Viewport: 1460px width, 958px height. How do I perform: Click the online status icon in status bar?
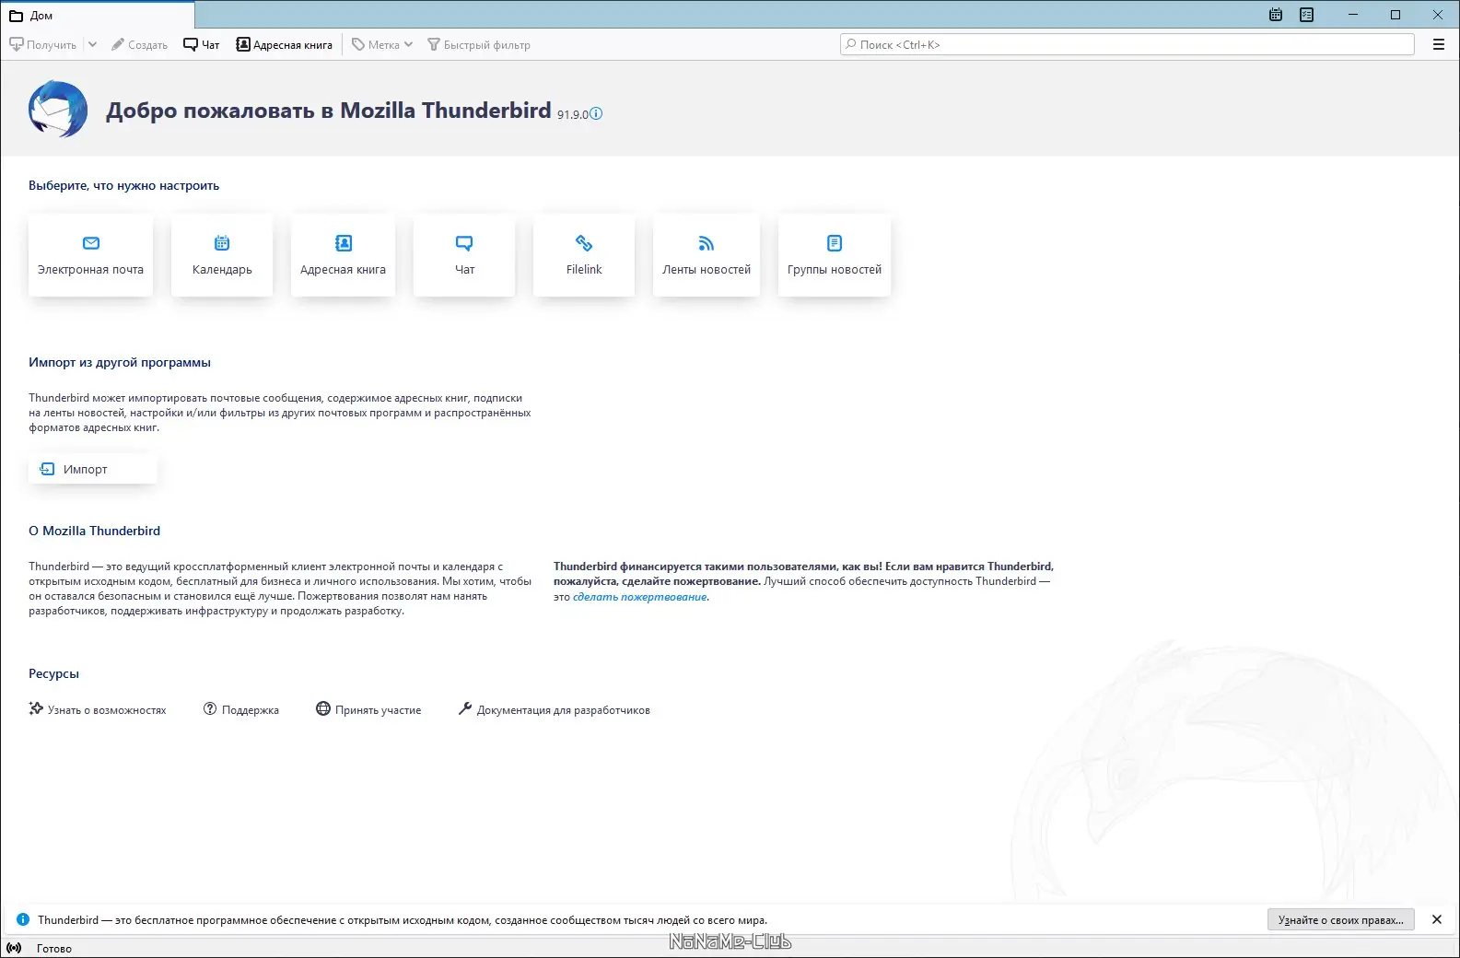(x=14, y=948)
